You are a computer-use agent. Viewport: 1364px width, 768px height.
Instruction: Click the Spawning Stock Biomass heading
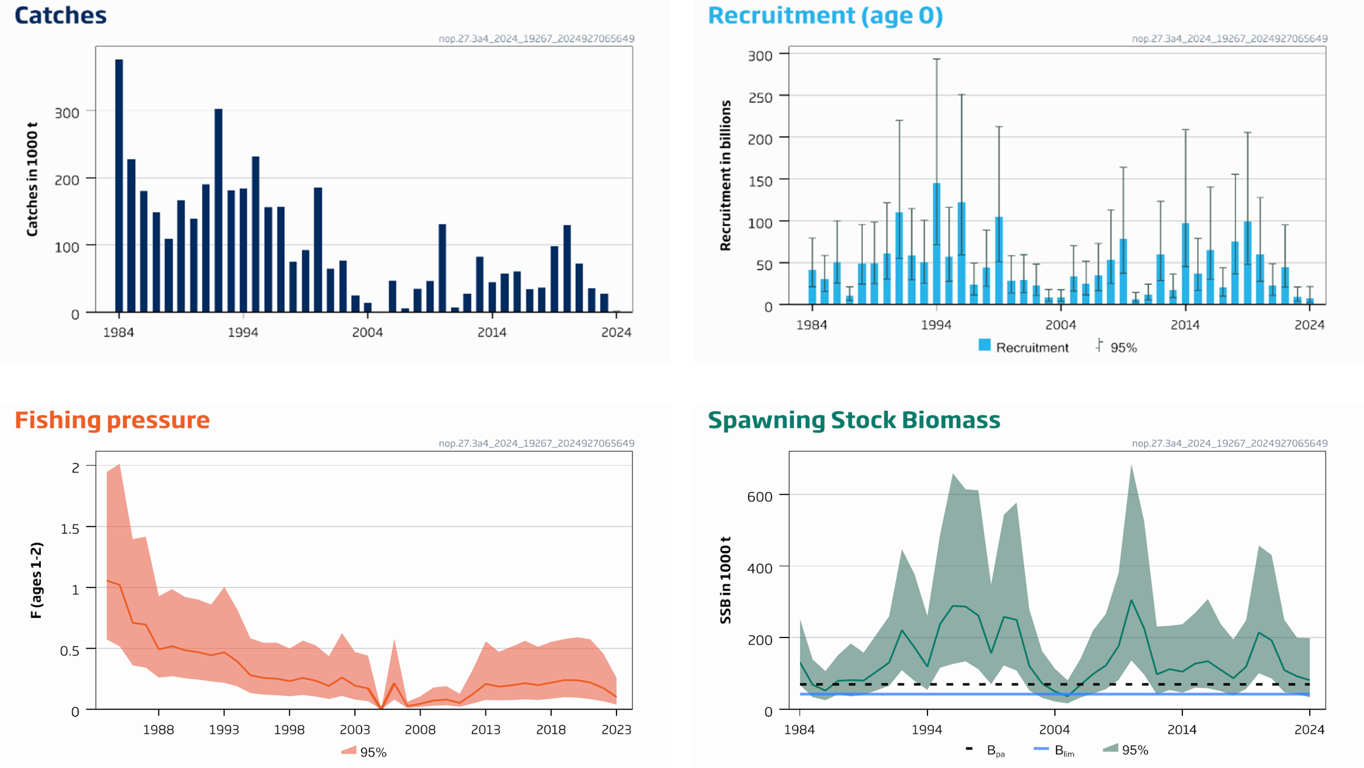[854, 420]
